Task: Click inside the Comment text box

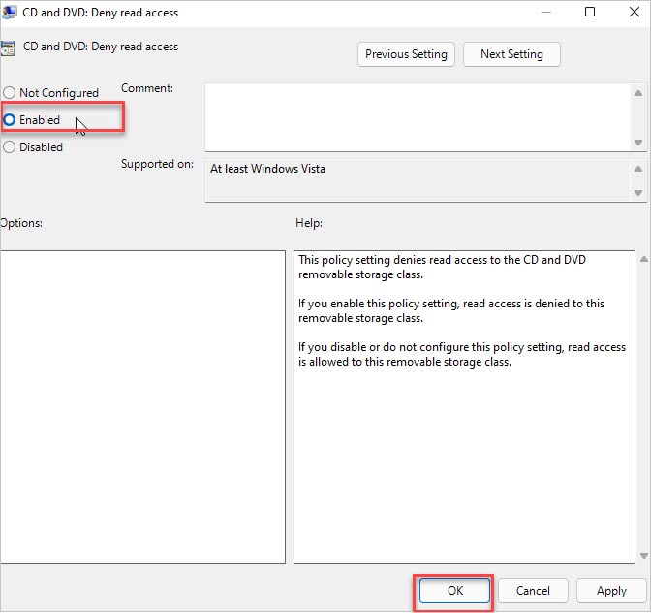Action: pyautogui.click(x=417, y=116)
